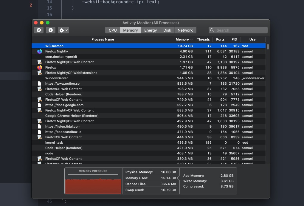Click the Firefox NightlyCP WebExtensions icon
The width and height of the screenshot is (304, 206).
click(x=40, y=73)
